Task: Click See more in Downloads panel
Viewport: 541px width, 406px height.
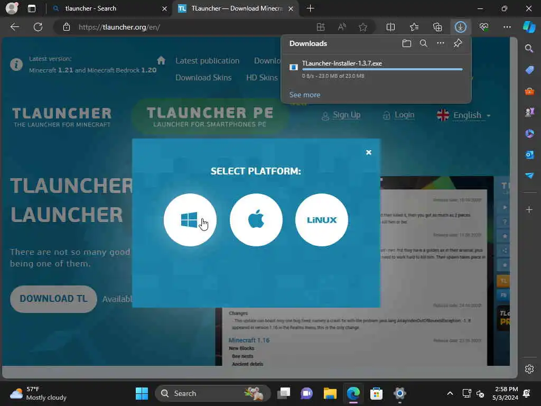Action: [x=305, y=95]
